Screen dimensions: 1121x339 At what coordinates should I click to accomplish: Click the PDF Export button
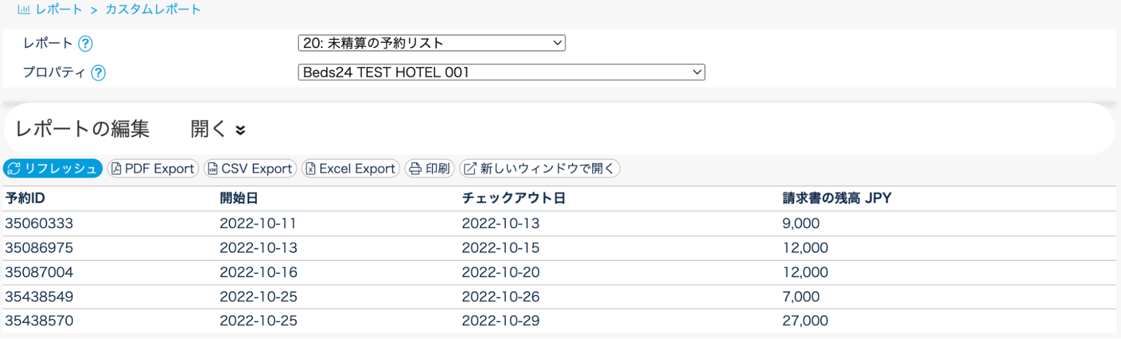click(153, 169)
